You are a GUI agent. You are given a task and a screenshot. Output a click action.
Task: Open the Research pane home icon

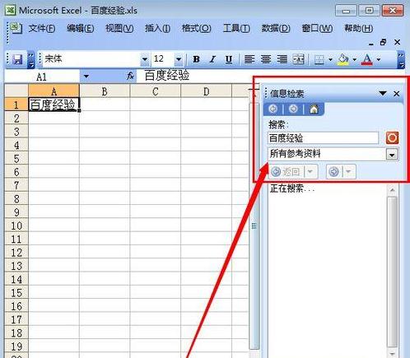[314, 109]
